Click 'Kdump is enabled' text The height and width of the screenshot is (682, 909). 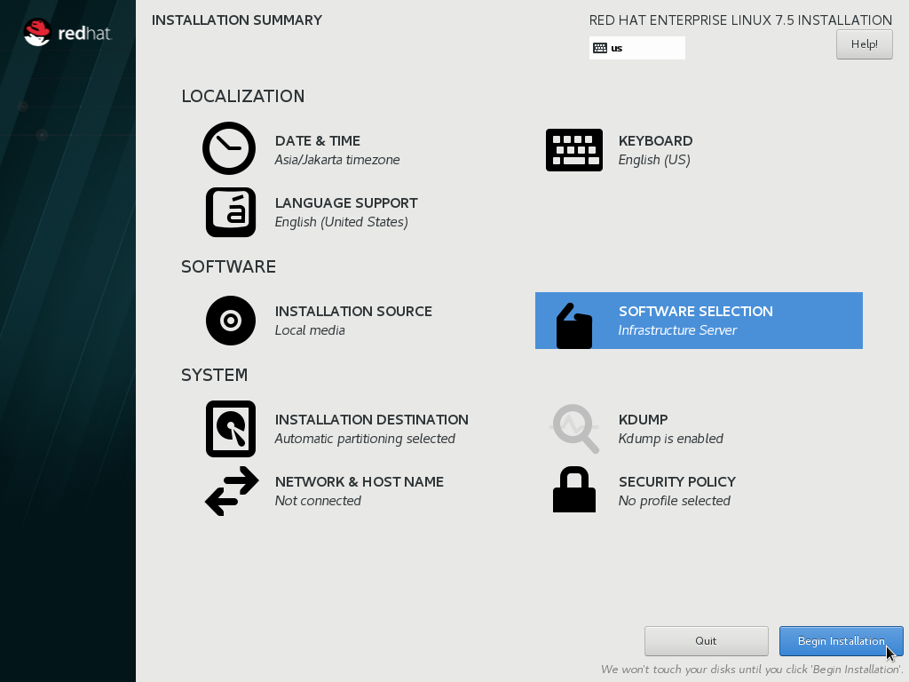[x=671, y=439]
